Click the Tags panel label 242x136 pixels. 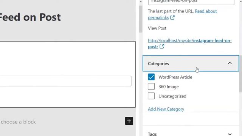152,134
